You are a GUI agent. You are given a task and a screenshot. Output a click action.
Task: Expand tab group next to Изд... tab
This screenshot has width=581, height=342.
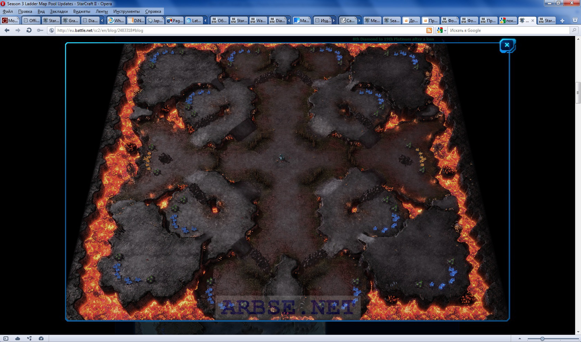click(x=334, y=21)
